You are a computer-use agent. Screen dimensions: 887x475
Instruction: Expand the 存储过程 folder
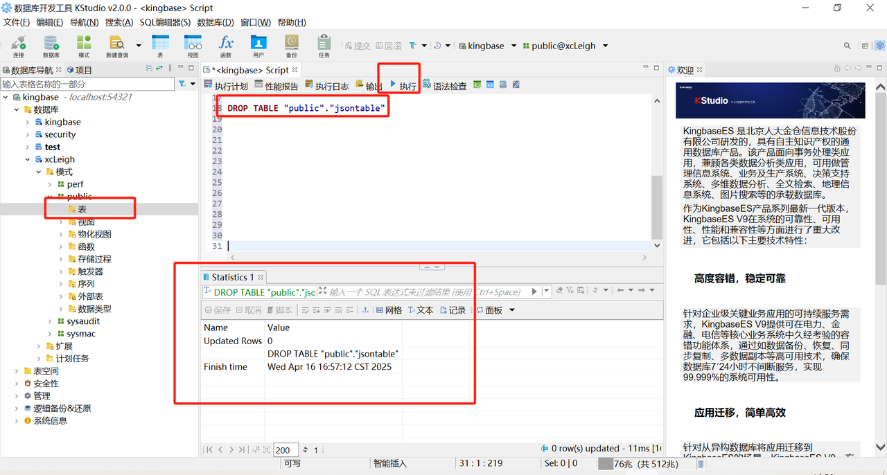click(62, 259)
